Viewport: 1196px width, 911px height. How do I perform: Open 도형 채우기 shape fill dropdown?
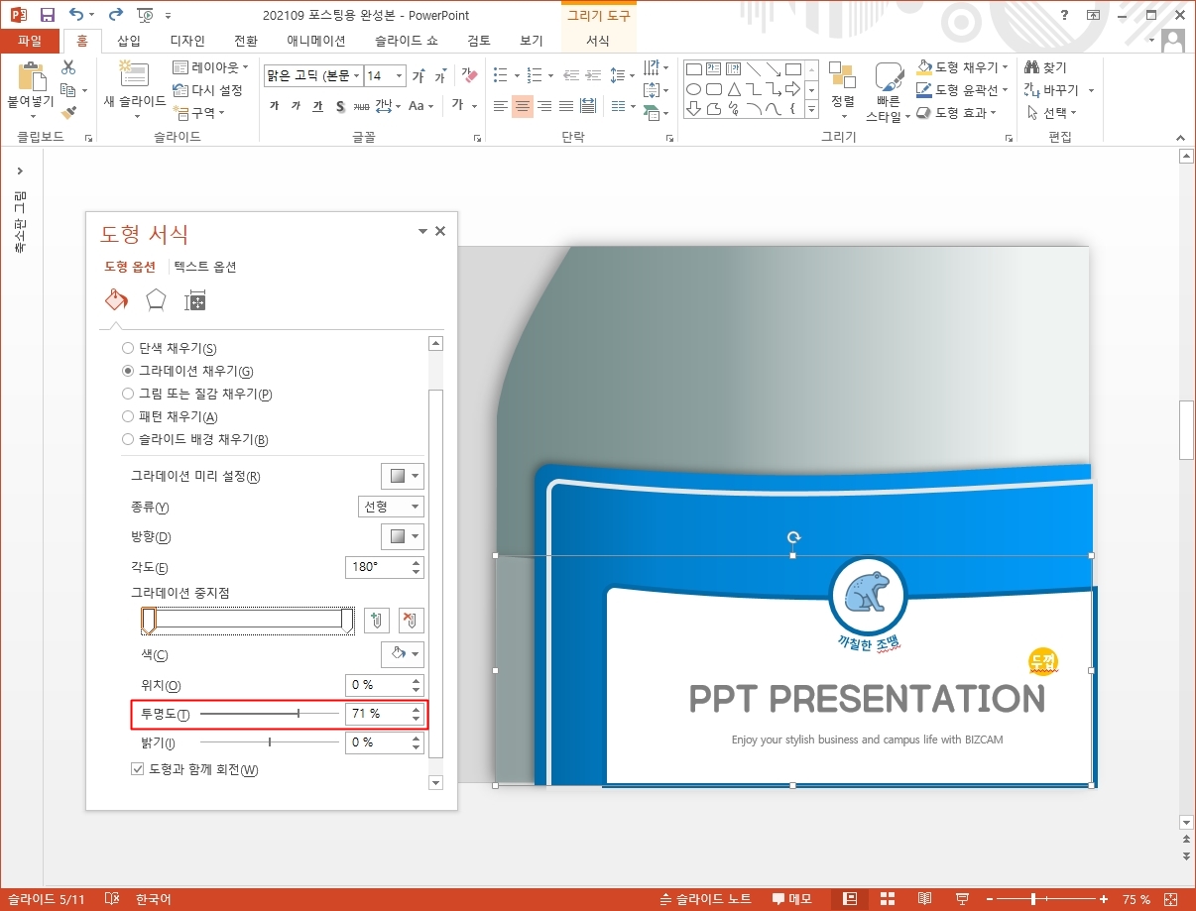[963, 67]
